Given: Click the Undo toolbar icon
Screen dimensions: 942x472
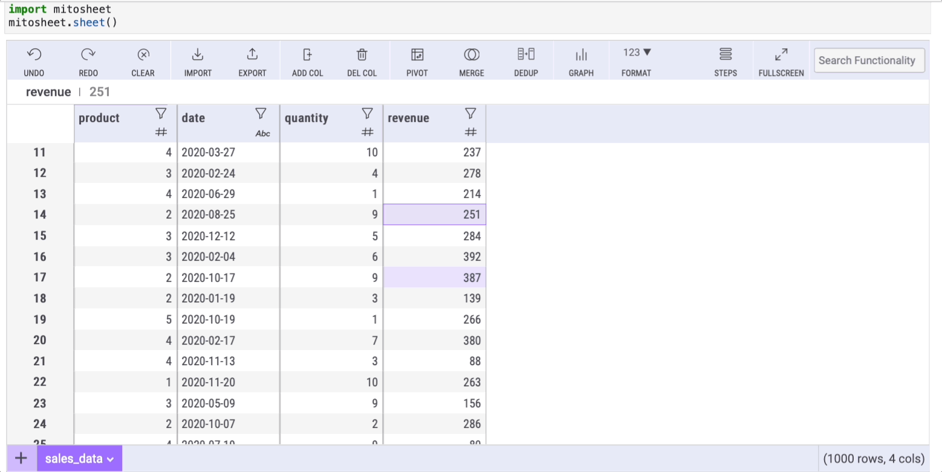Looking at the screenshot, I should (x=34, y=55).
